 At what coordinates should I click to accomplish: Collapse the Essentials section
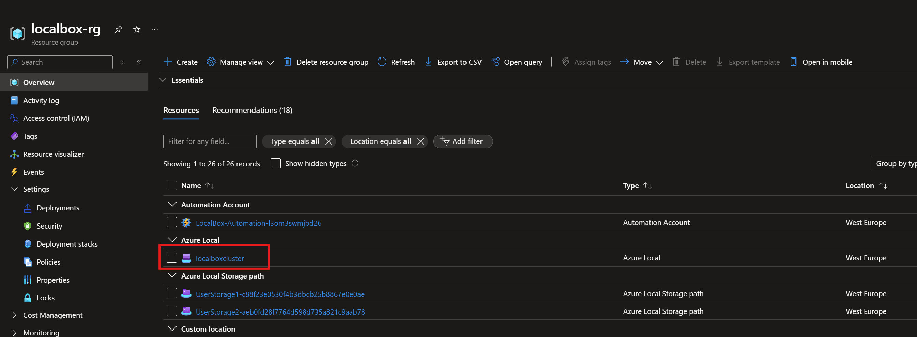[163, 80]
